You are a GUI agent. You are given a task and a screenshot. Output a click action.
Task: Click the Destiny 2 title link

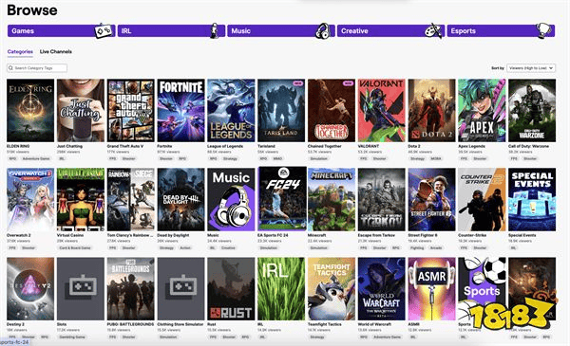[x=15, y=324]
